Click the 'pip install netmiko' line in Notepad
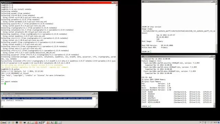The height and width of the screenshot is (124, 220). [x=12, y=100]
